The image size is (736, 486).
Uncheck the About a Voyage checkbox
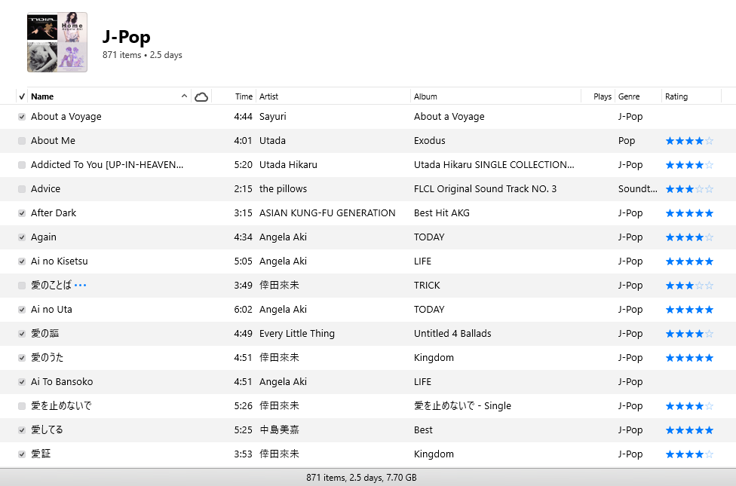[22, 117]
